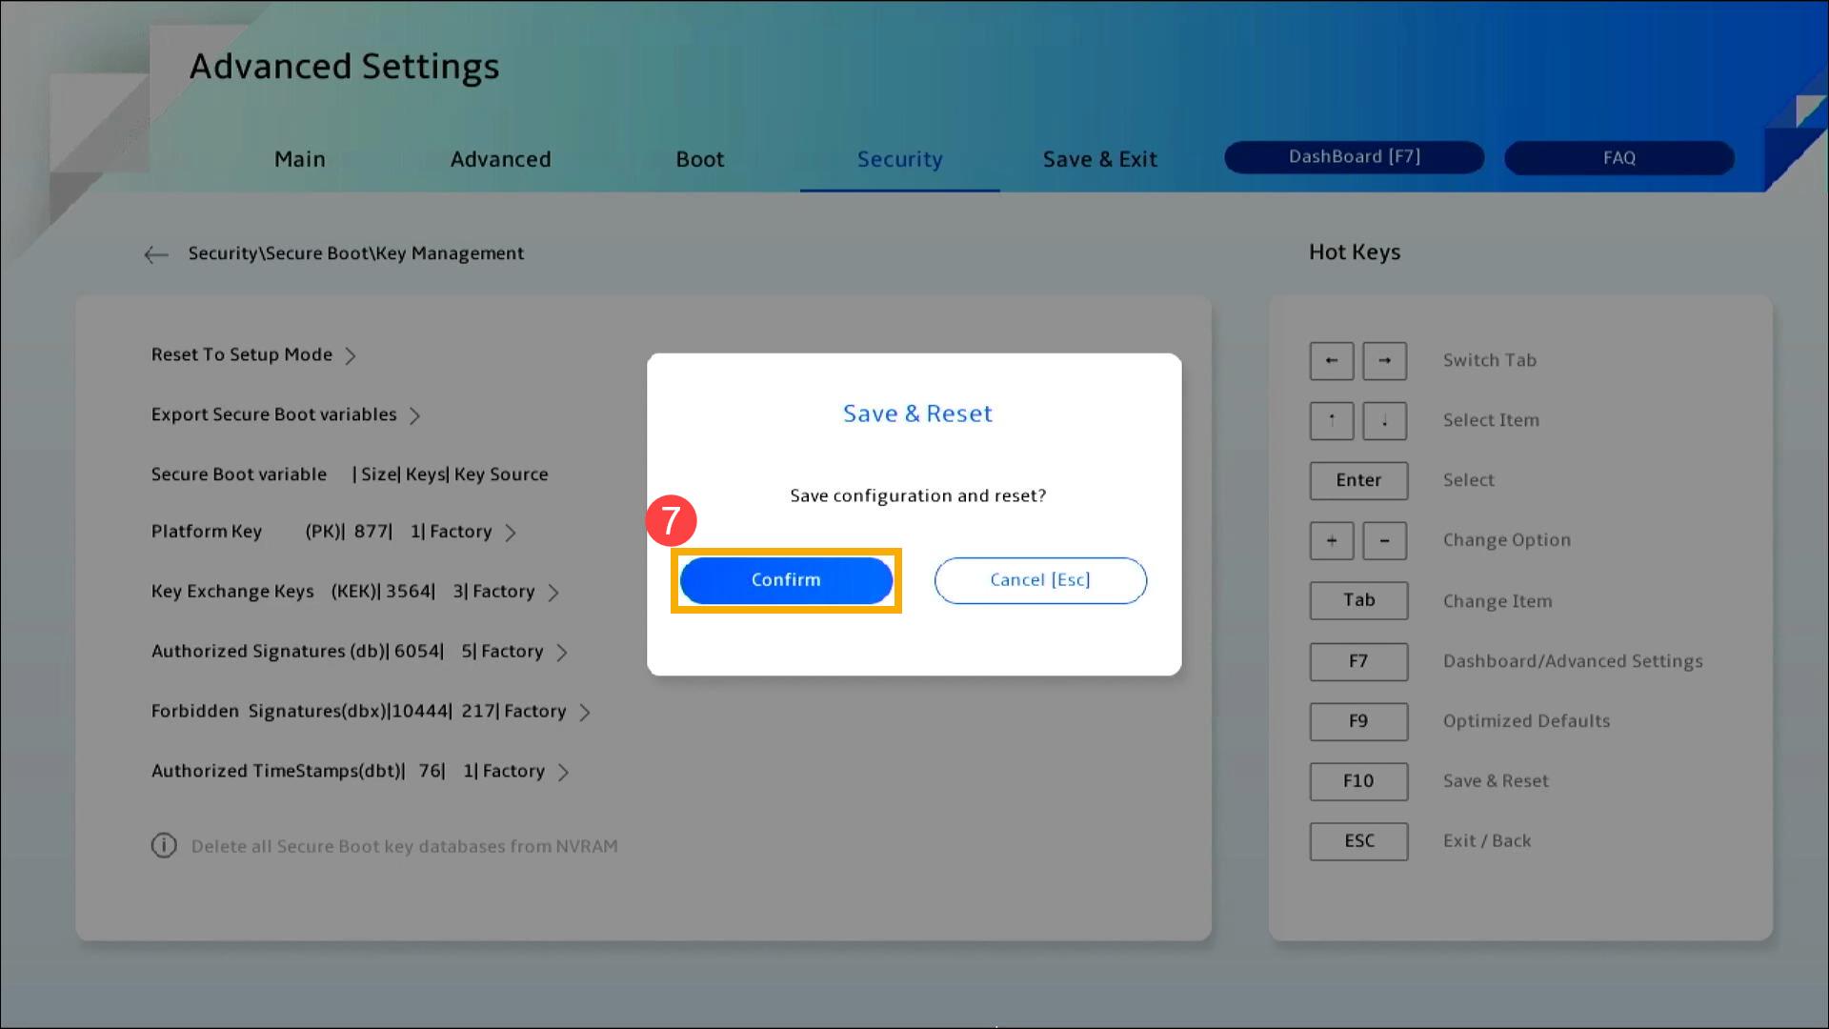Click the F10 Save & Reset key
The width and height of the screenshot is (1829, 1029).
pos(1357,781)
